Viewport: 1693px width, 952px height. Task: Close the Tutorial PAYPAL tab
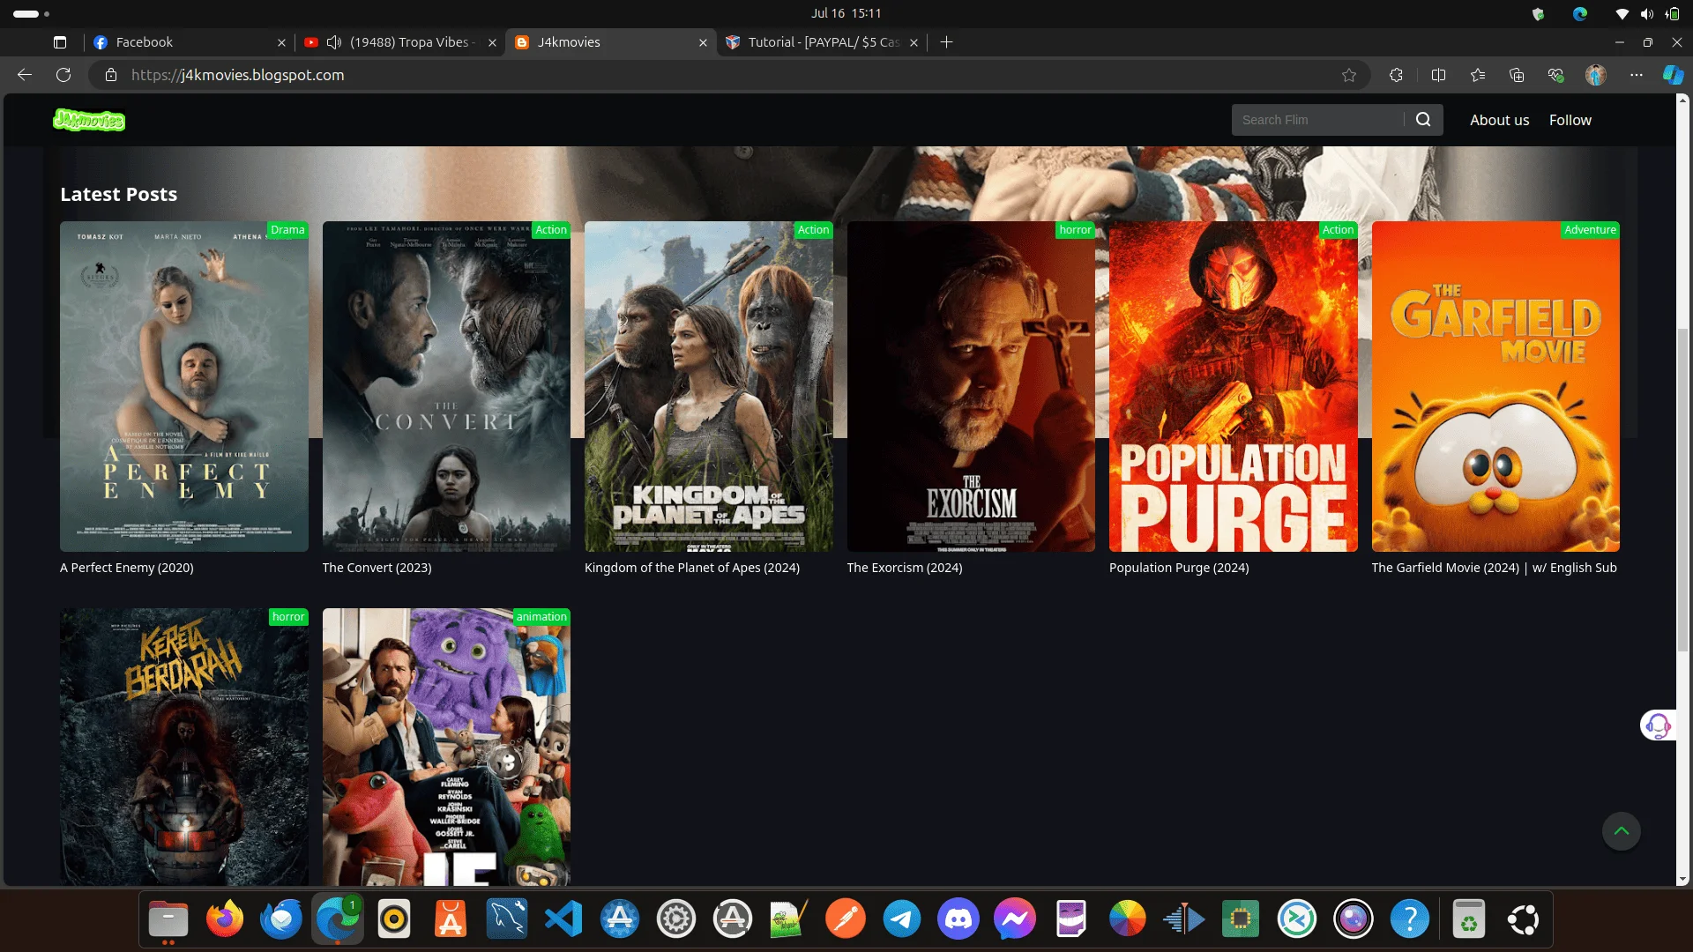click(914, 42)
